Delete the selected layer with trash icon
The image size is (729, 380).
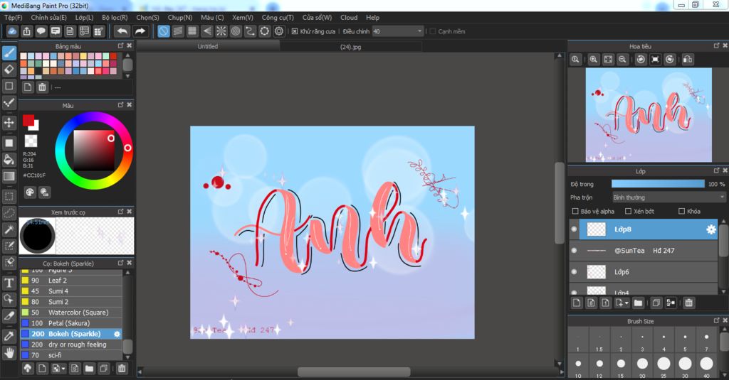[x=689, y=303]
